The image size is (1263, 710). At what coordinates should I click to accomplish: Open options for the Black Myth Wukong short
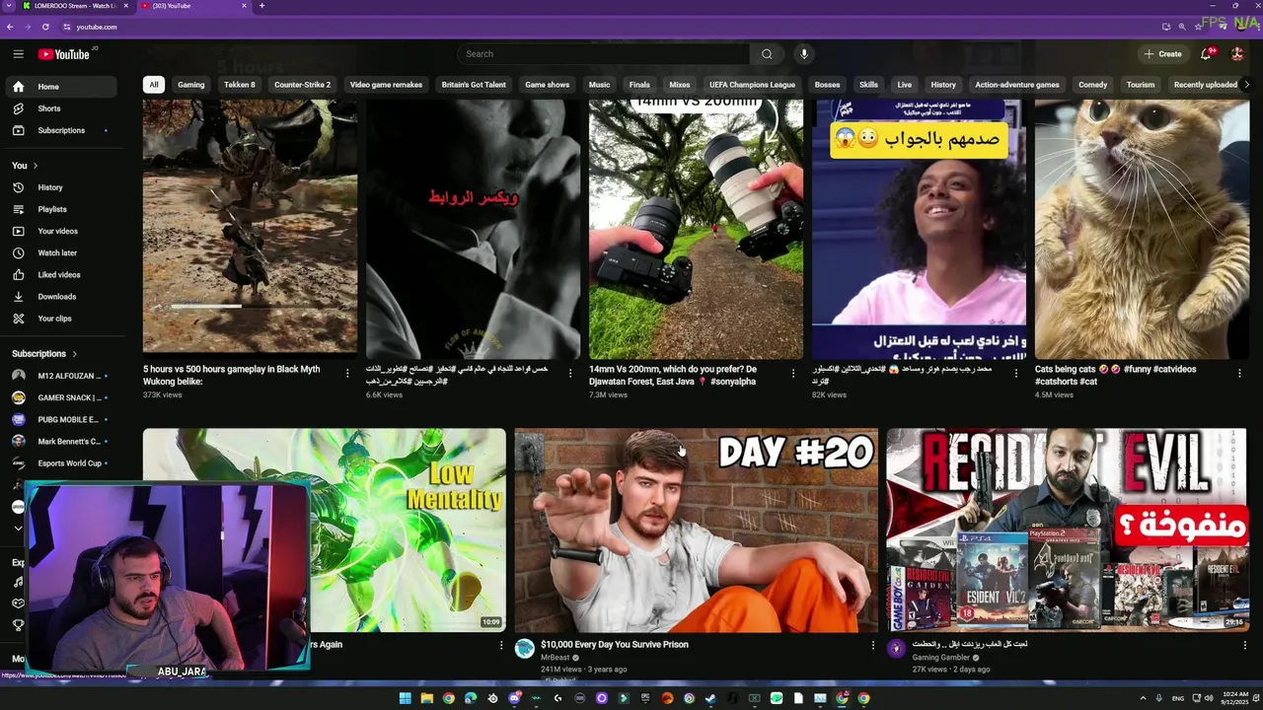pyautogui.click(x=347, y=373)
